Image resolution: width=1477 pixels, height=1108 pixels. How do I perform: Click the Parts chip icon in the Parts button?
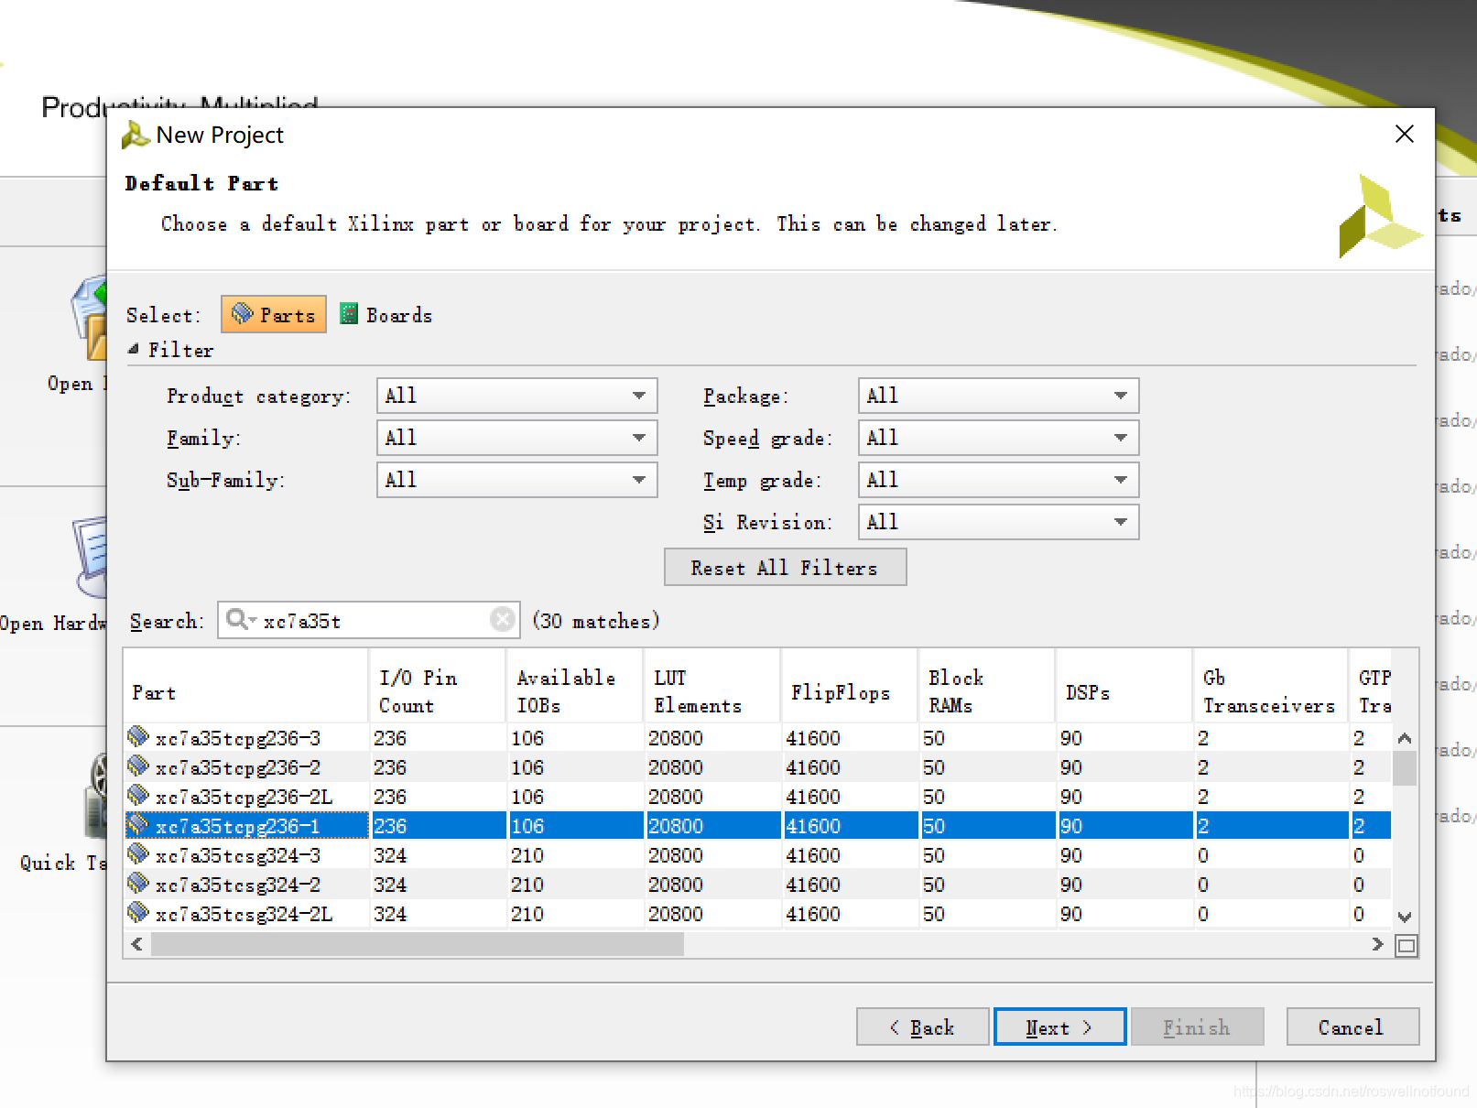coord(242,313)
